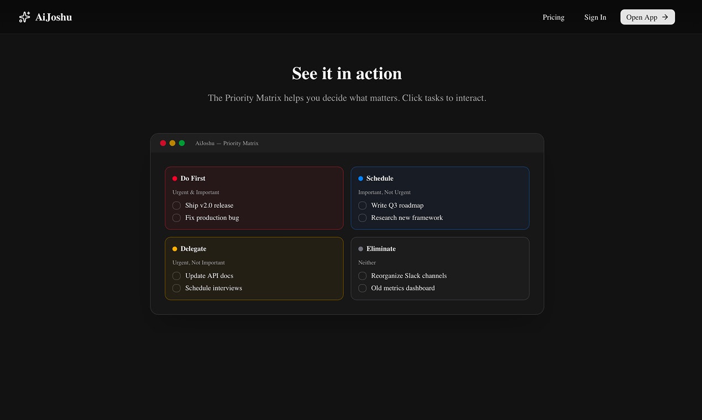Complete the Research new framework task
Image resolution: width=702 pixels, height=420 pixels.
coord(363,218)
